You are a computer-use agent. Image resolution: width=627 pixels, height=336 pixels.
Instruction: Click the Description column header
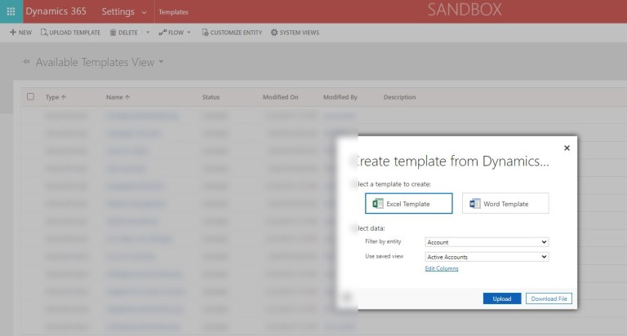pyautogui.click(x=400, y=97)
